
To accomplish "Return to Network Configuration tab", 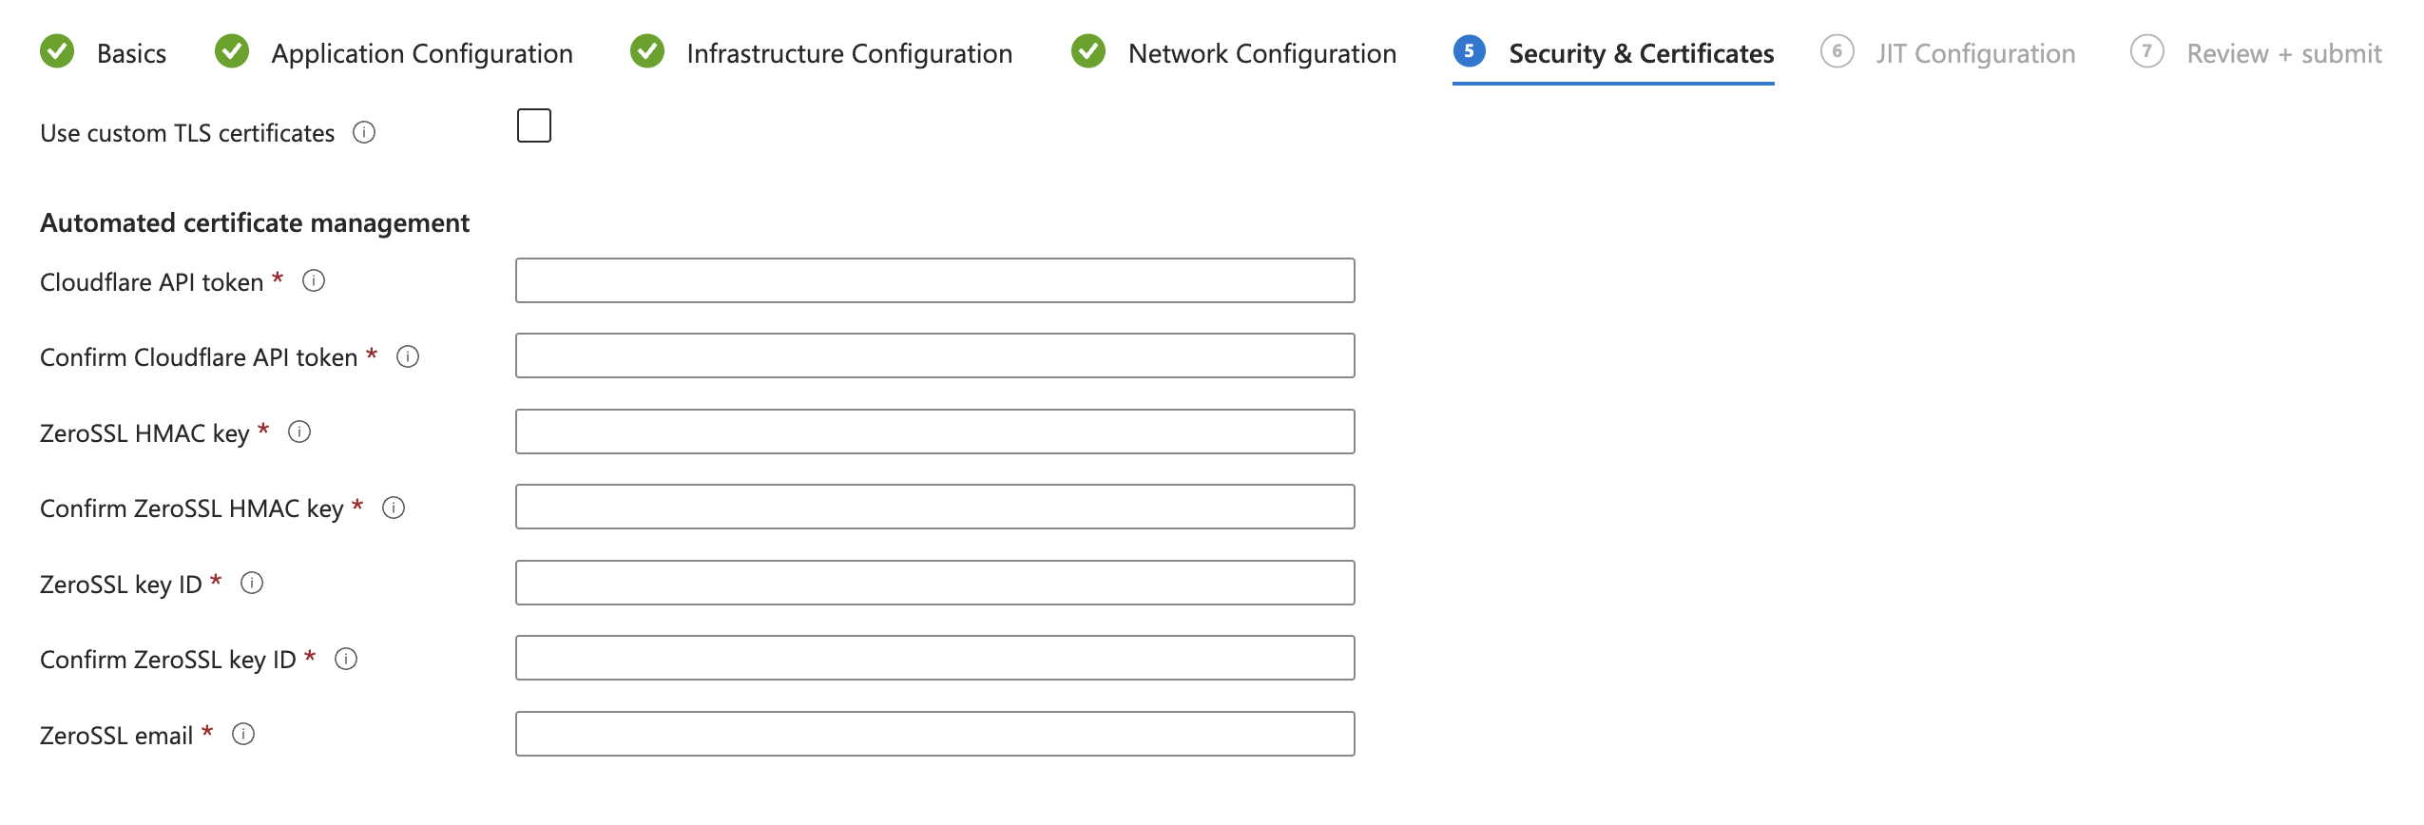I will pyautogui.click(x=1261, y=53).
